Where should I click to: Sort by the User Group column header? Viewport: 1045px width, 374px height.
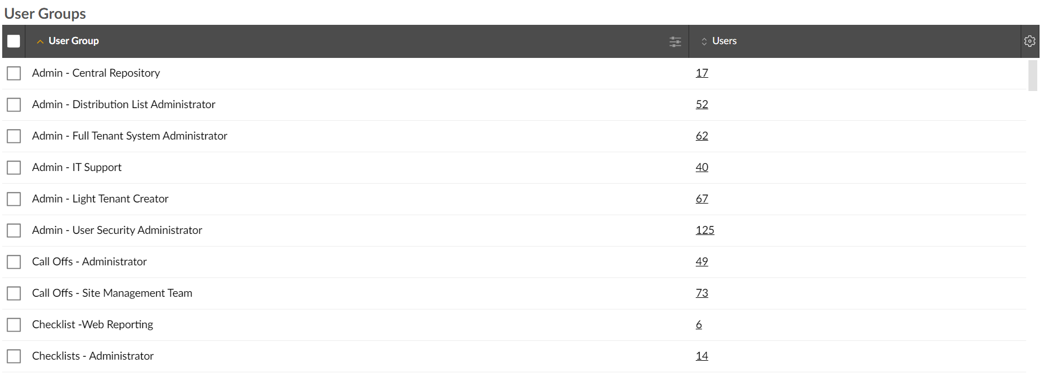pyautogui.click(x=73, y=41)
